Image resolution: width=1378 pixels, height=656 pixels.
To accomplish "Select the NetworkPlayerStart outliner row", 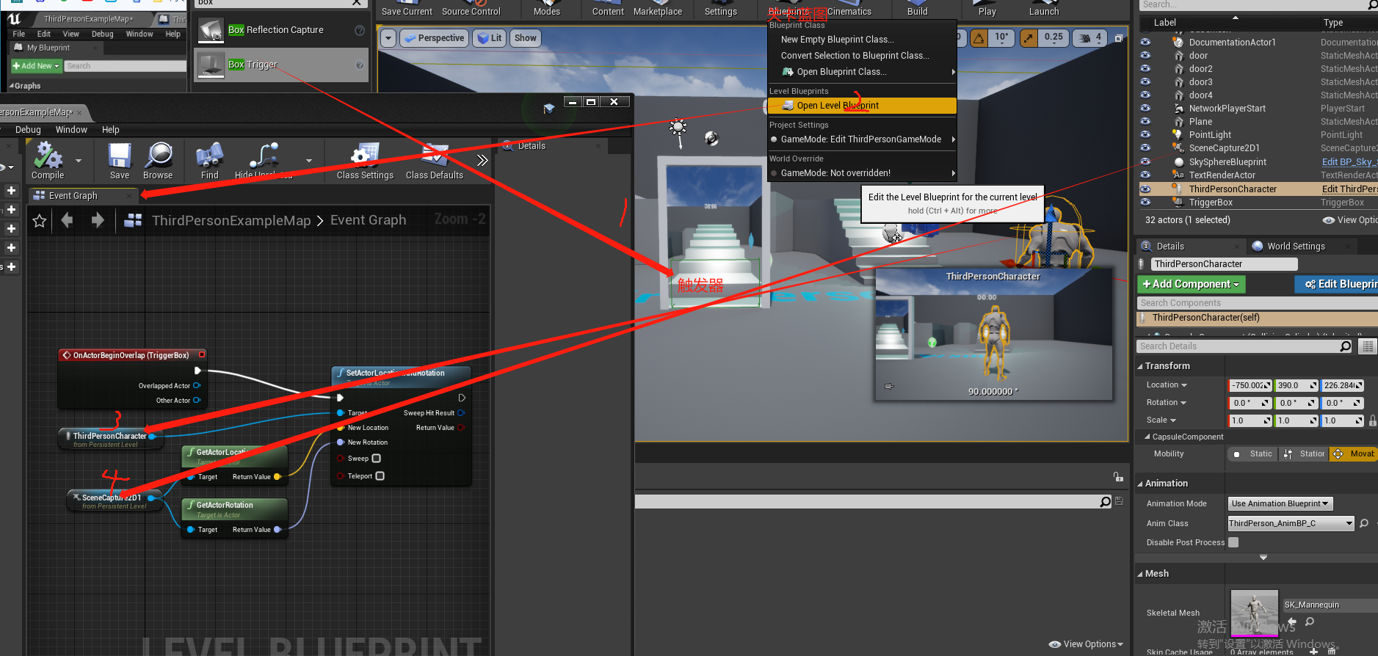I will 1256,109.
